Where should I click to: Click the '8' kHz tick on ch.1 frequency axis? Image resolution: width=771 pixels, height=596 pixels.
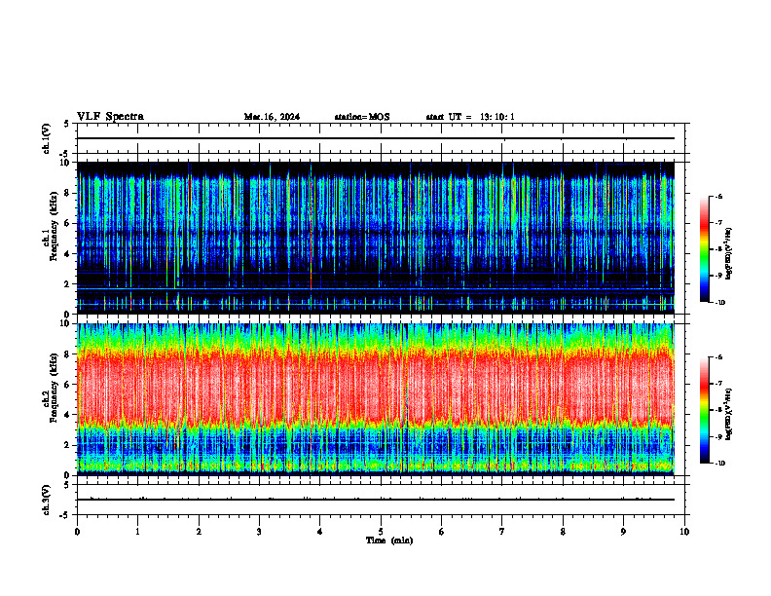(68, 193)
